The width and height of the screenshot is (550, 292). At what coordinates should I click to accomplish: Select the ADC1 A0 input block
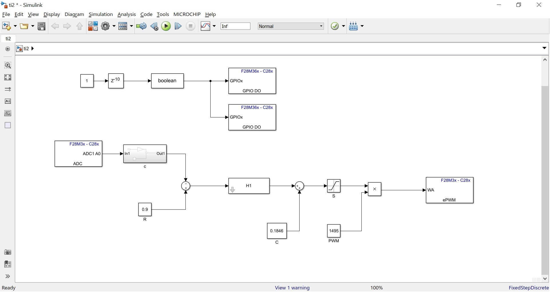tap(78, 154)
